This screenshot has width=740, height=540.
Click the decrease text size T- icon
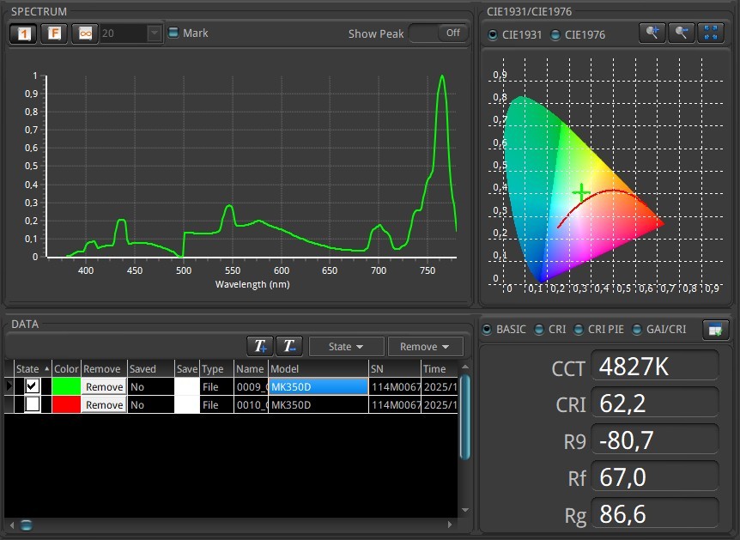[x=288, y=346]
